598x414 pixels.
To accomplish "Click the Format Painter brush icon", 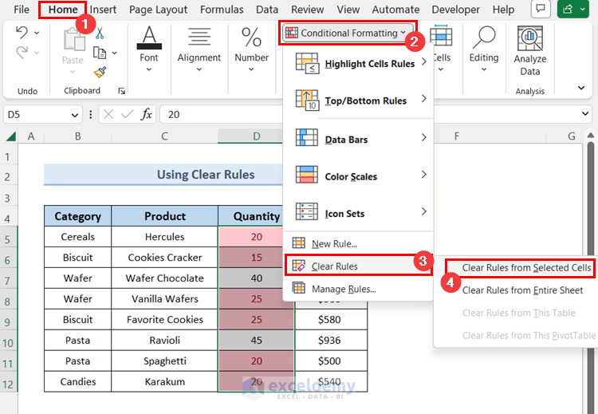I will tap(100, 72).
